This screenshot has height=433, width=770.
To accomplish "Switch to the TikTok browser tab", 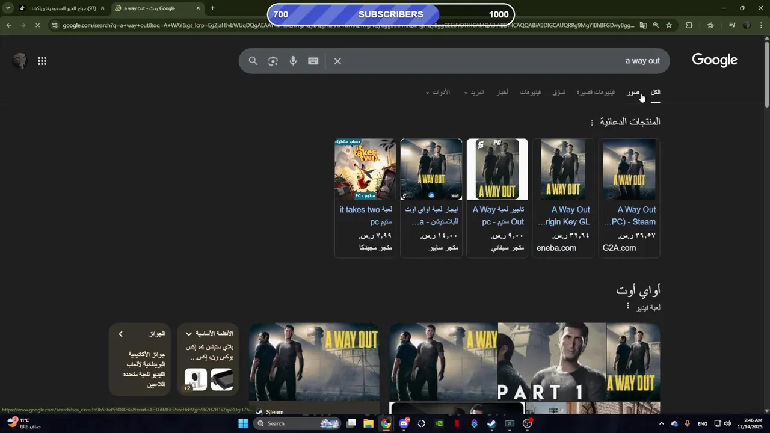I will pos(63,8).
